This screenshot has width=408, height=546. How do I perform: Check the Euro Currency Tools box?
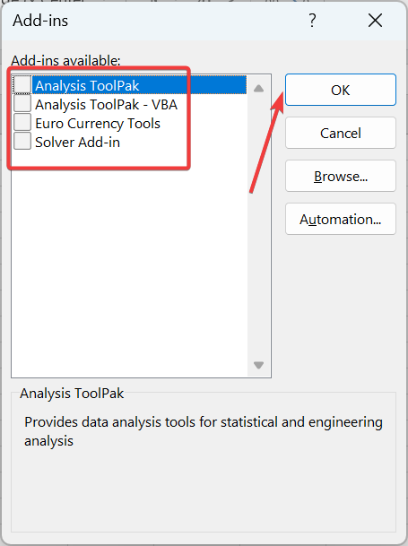22,123
